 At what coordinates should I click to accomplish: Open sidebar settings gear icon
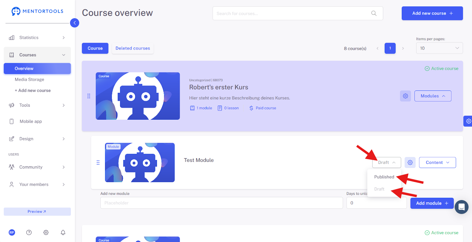46,233
